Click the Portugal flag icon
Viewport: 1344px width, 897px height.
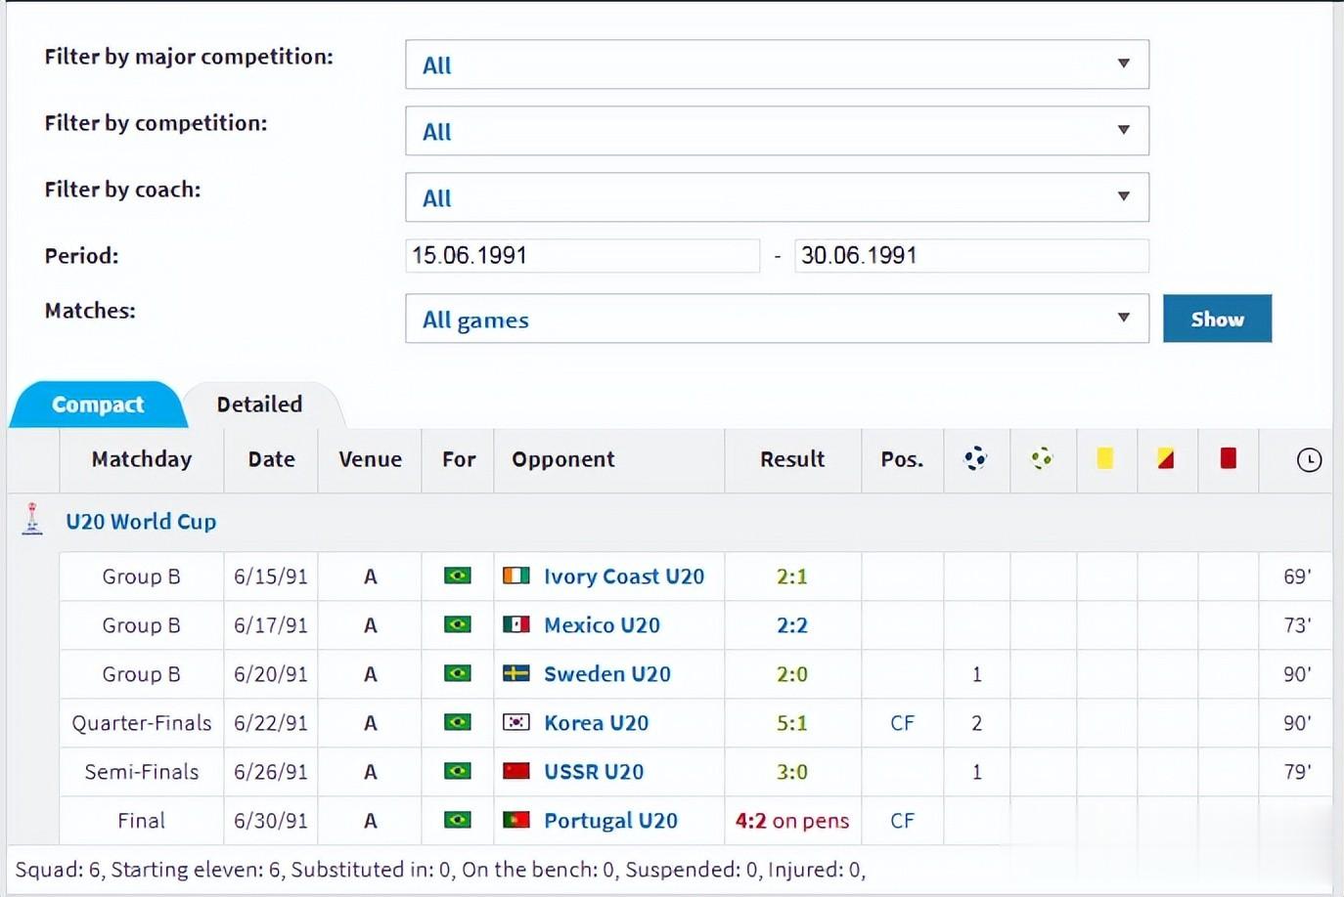pyautogui.click(x=516, y=820)
